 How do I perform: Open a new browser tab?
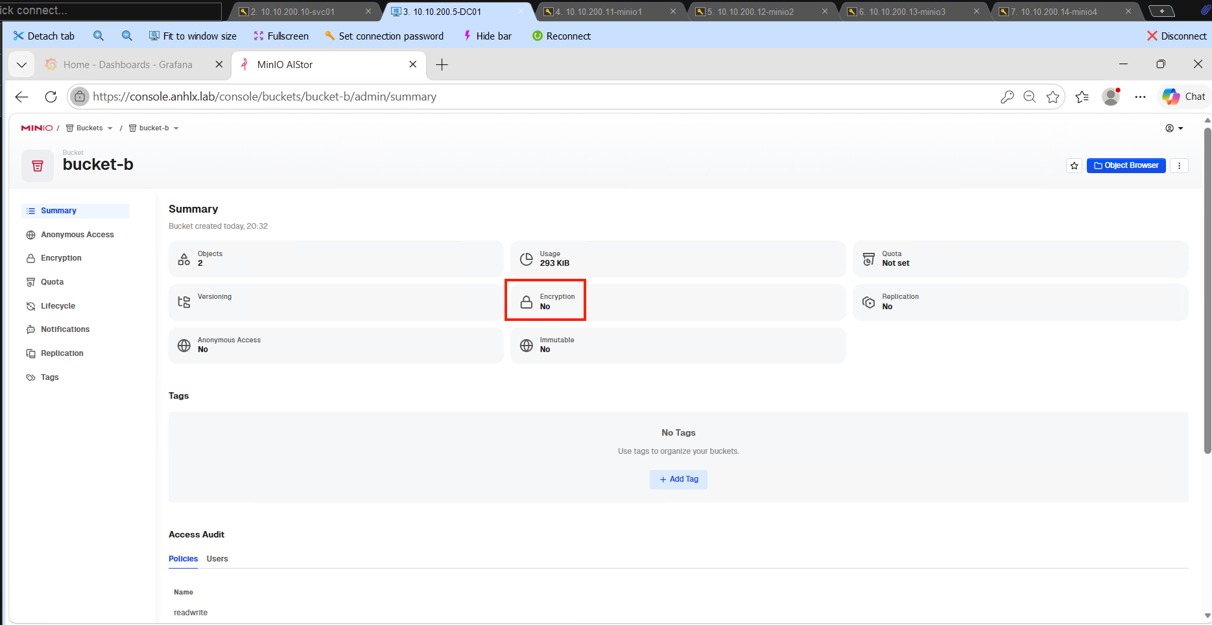(x=442, y=65)
